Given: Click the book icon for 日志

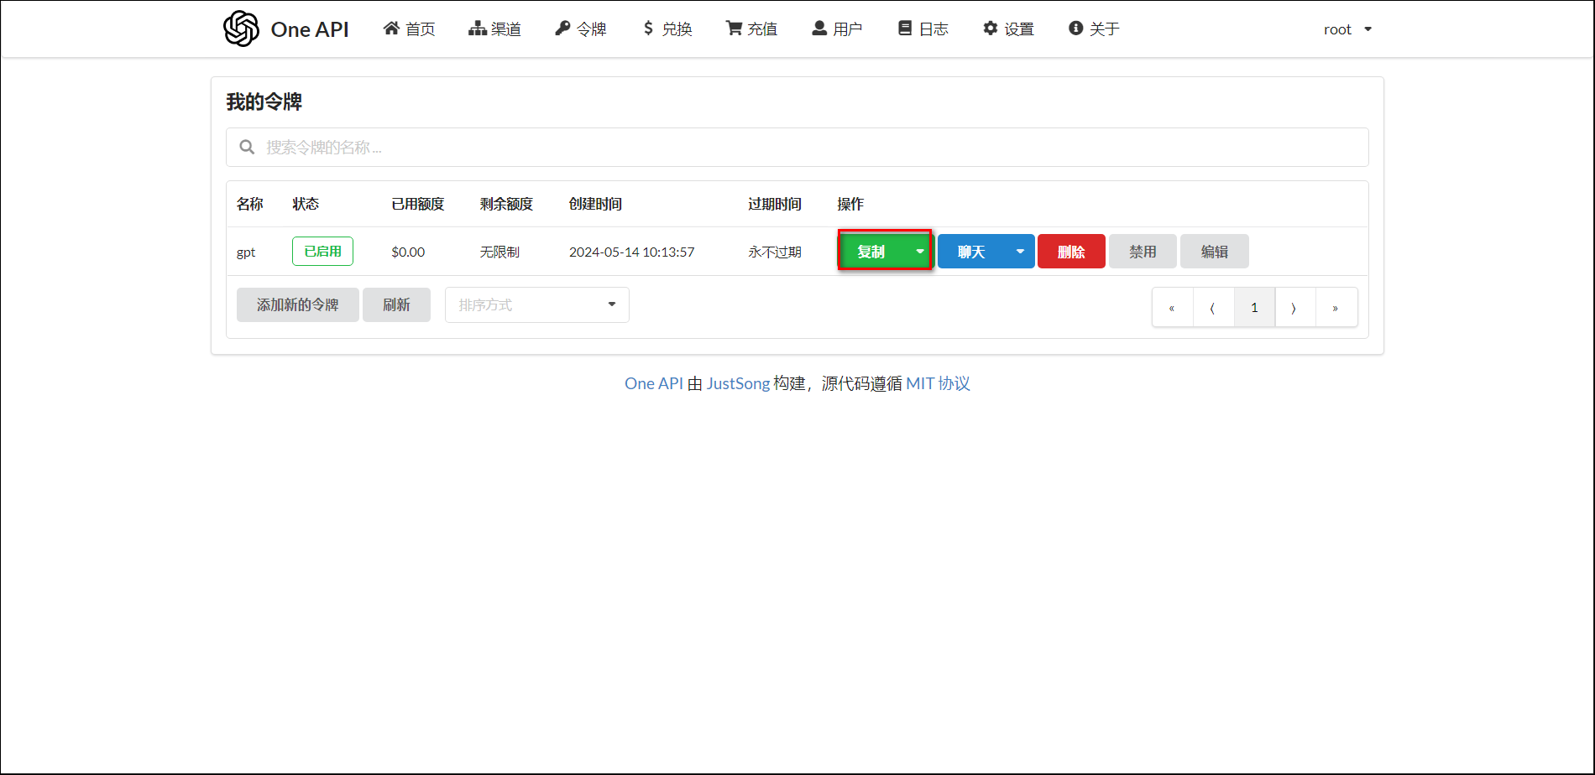Looking at the screenshot, I should point(905,29).
